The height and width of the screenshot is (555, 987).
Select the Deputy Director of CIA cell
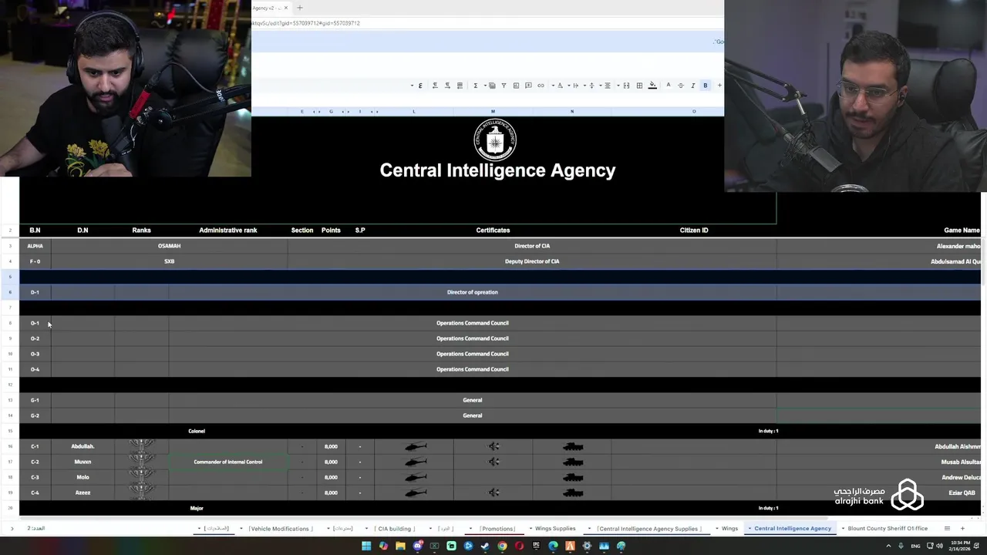(532, 261)
